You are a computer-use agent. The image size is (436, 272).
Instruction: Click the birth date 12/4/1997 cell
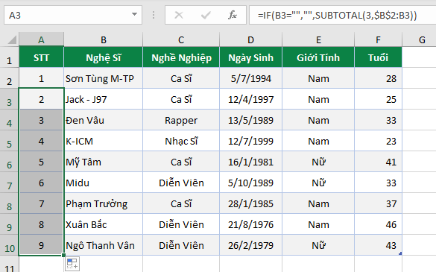point(251,99)
